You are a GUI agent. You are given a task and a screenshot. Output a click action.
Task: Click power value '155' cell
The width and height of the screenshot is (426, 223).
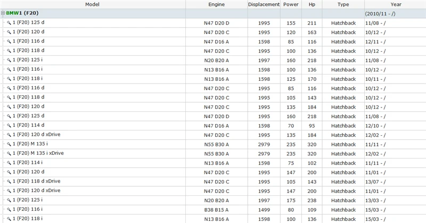pyautogui.click(x=291, y=23)
